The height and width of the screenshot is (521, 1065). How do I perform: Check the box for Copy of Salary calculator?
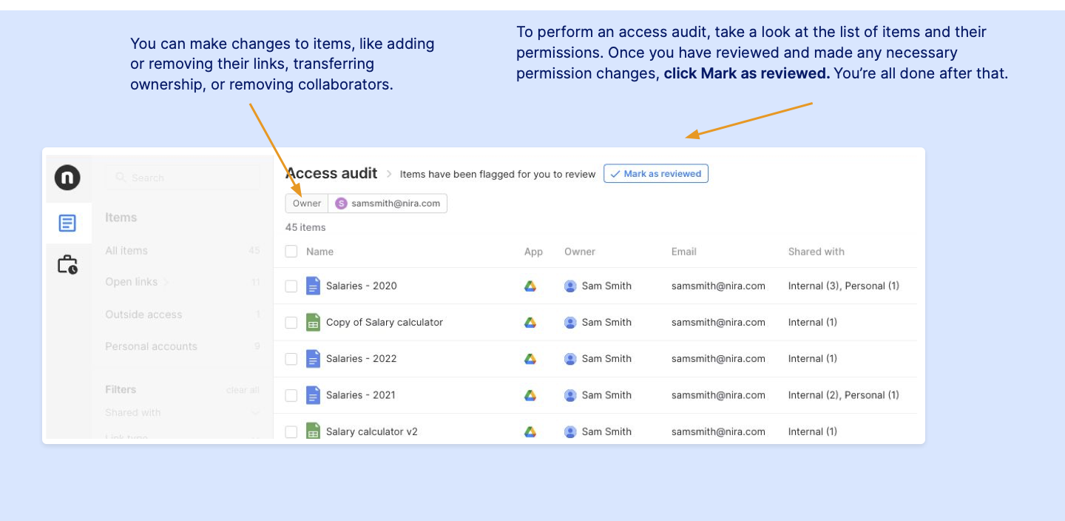pos(291,322)
